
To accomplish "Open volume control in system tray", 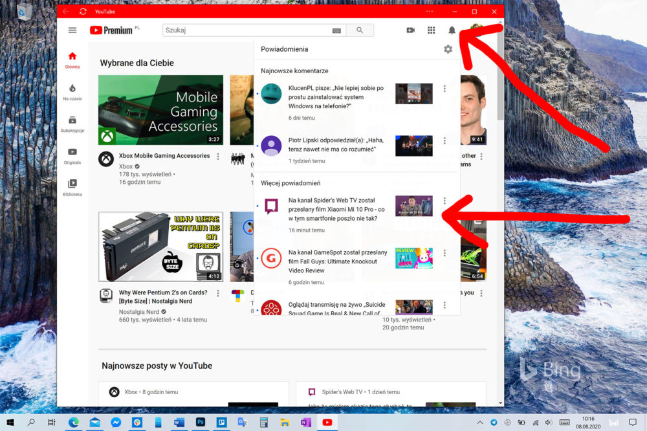I will 549,423.
